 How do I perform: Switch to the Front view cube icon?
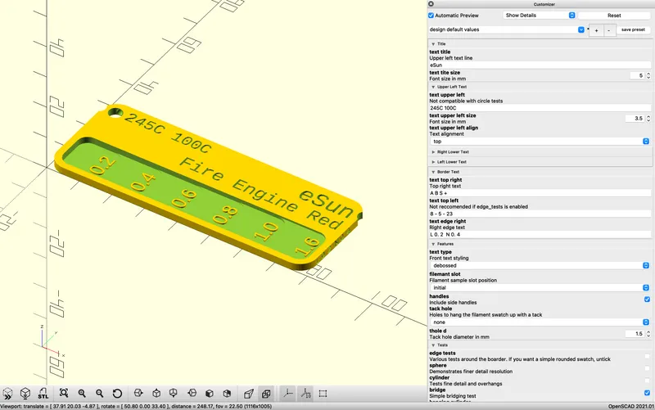(210, 394)
